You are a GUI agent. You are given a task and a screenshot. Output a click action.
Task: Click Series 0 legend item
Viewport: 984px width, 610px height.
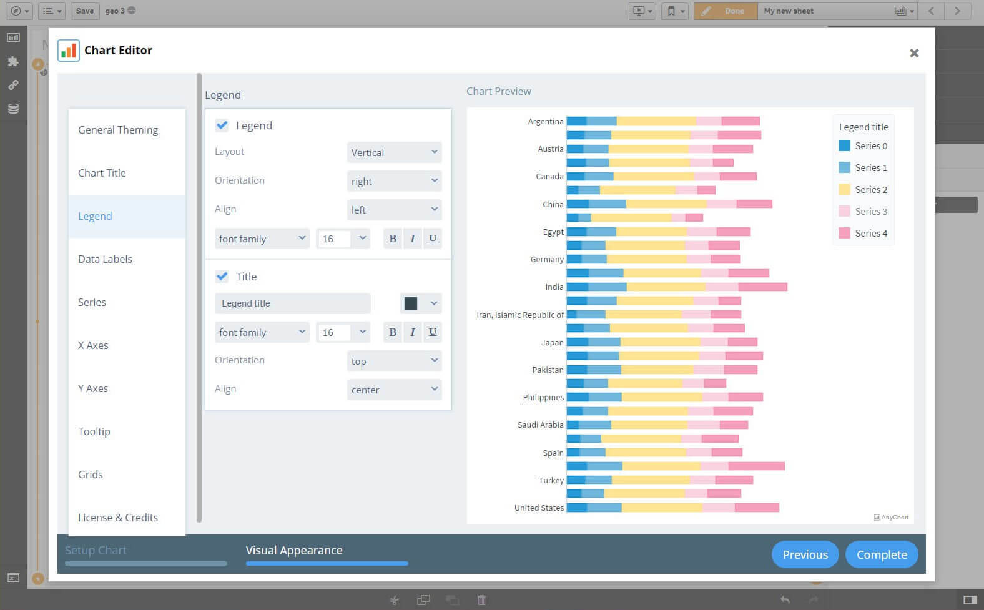863,145
